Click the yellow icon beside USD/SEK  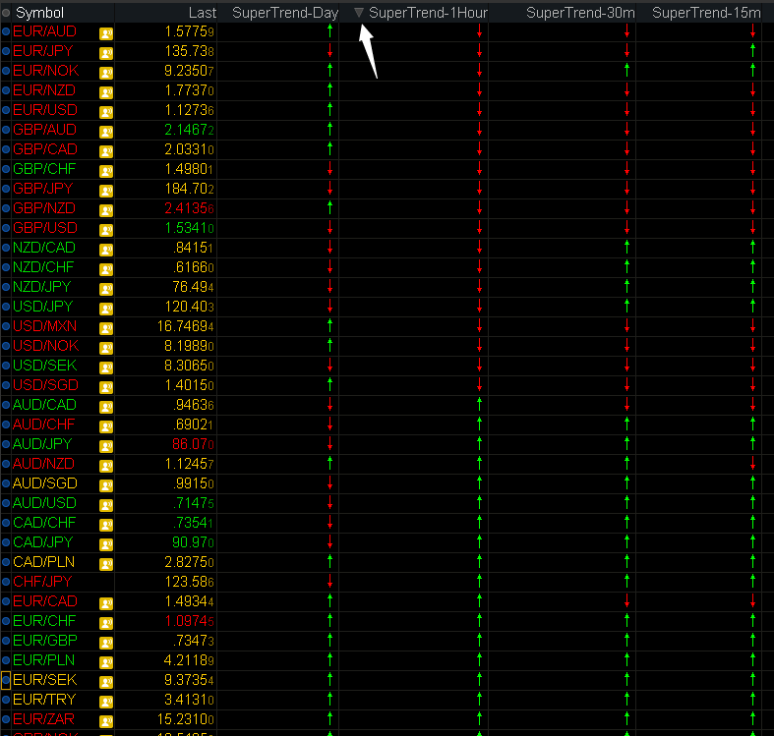[106, 368]
